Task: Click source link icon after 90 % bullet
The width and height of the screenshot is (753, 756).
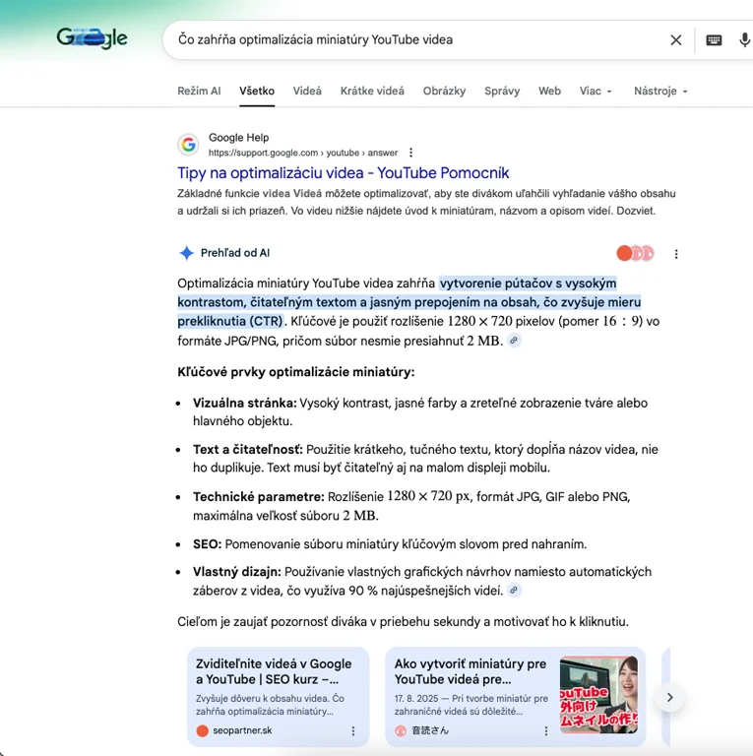Action: (x=514, y=591)
